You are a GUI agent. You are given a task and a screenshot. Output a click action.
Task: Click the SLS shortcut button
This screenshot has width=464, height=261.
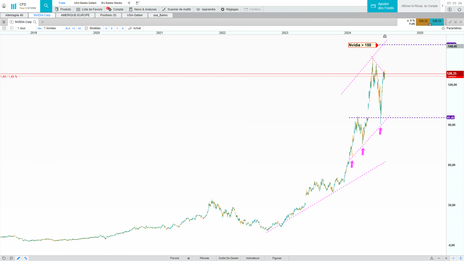(x=68, y=28)
